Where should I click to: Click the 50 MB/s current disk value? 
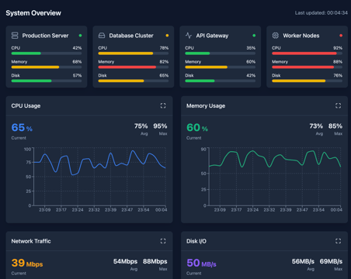click(201, 263)
